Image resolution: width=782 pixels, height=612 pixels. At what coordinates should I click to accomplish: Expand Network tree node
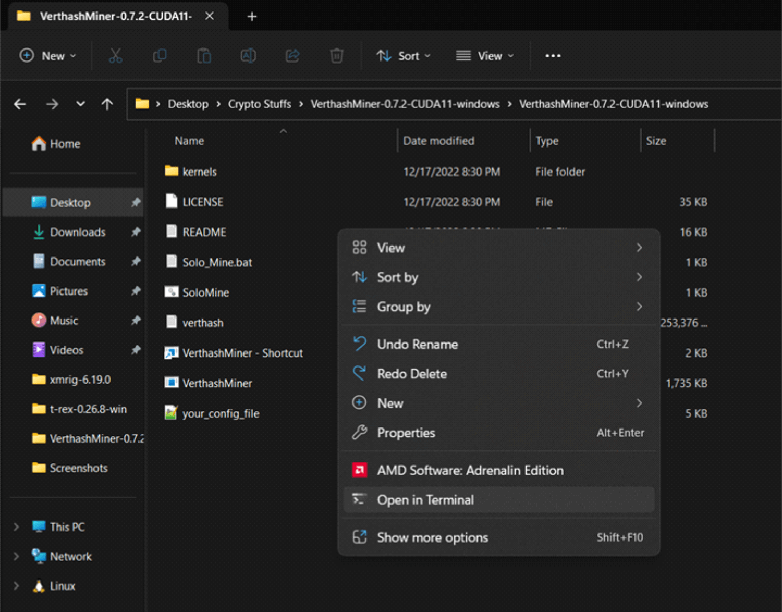click(16, 557)
